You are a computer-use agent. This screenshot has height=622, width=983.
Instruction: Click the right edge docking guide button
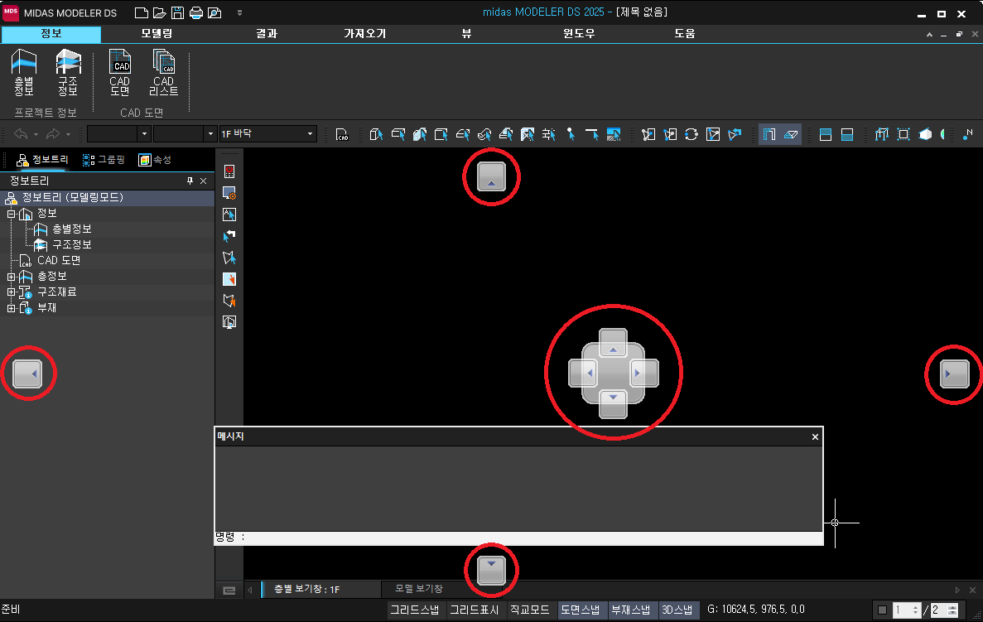[x=955, y=374]
